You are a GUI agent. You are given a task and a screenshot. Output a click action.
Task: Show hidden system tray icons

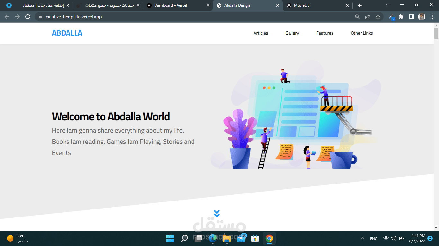tap(363, 238)
